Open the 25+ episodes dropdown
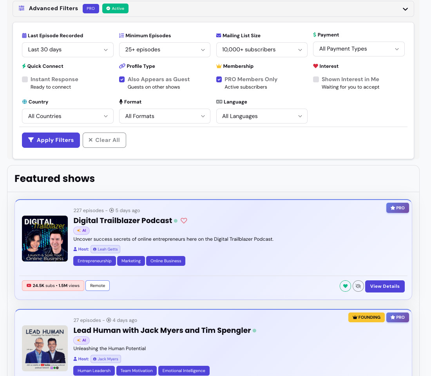Image resolution: width=431 pixels, height=376 pixels. pos(165,50)
